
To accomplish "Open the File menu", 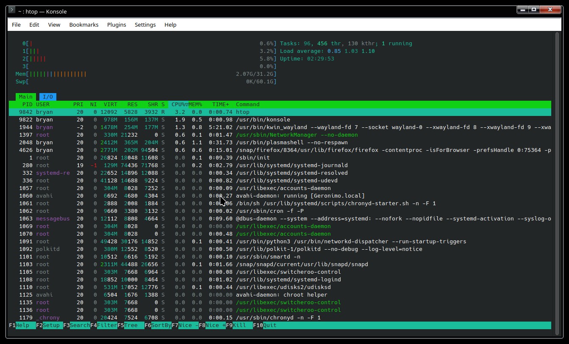I will [x=16, y=25].
